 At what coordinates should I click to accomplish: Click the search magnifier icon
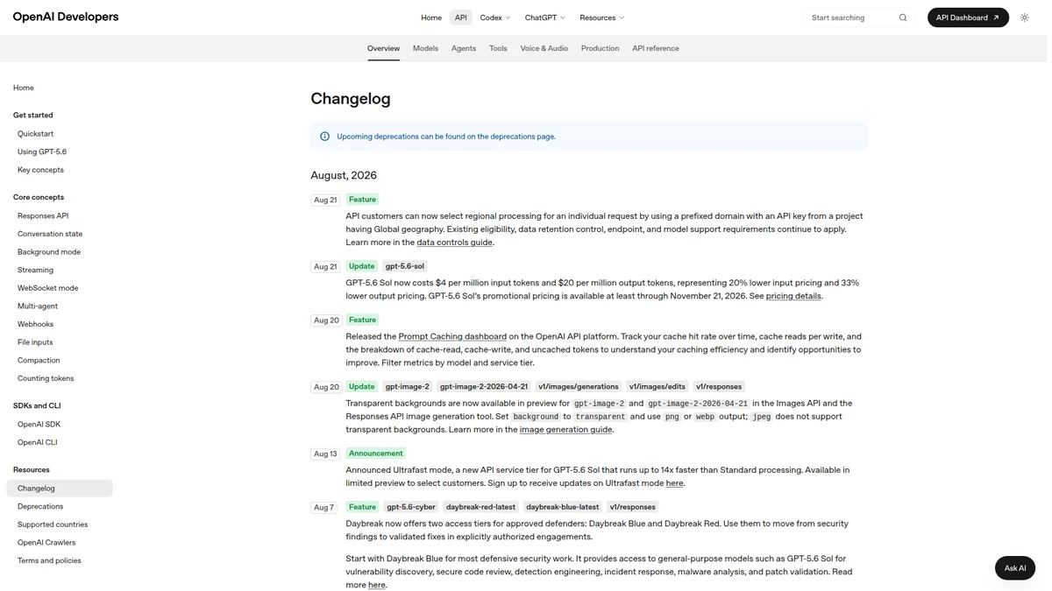click(x=903, y=18)
